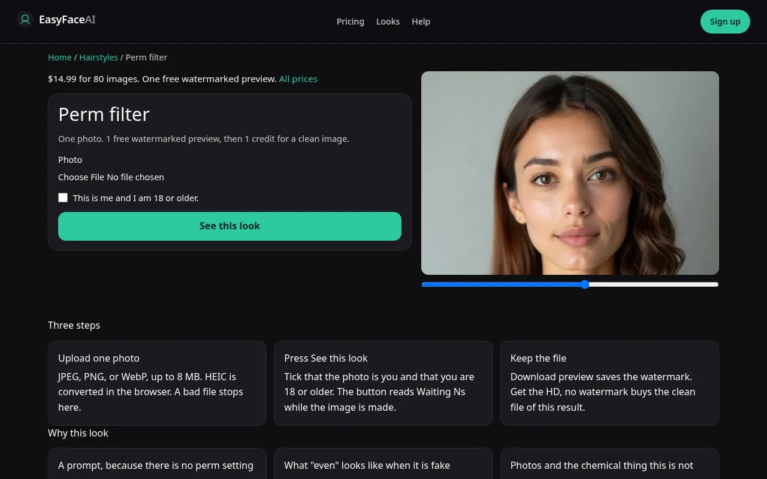
Task: Navigate to Home in the breadcrumb
Action: click(x=60, y=57)
